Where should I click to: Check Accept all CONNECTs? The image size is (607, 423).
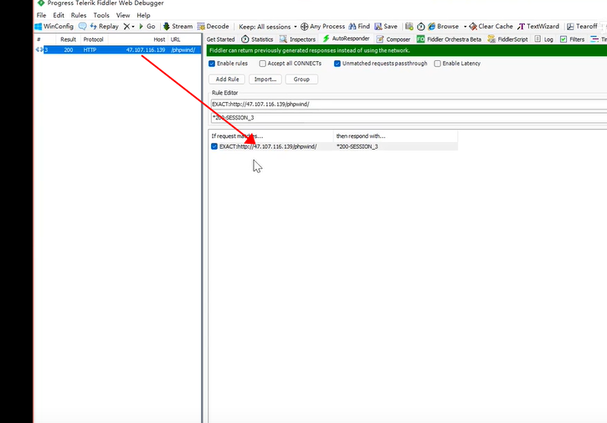point(262,64)
